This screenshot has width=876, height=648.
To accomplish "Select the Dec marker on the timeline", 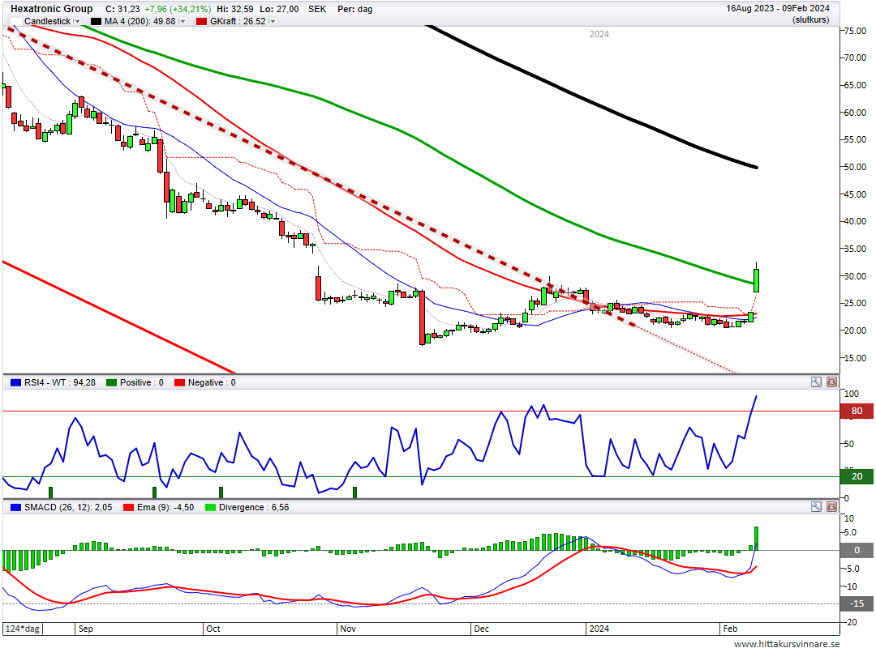I will point(481,629).
